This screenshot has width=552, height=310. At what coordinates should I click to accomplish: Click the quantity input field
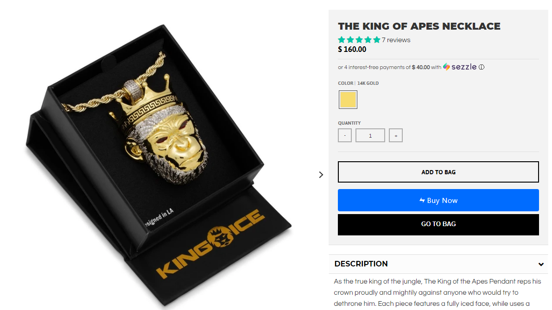pos(370,135)
